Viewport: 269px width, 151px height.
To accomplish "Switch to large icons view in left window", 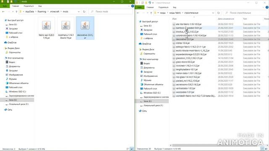I will point(132,149).
